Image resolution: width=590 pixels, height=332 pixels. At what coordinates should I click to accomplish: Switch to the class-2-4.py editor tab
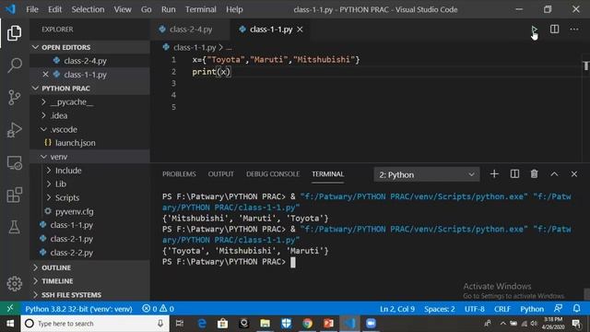(191, 30)
